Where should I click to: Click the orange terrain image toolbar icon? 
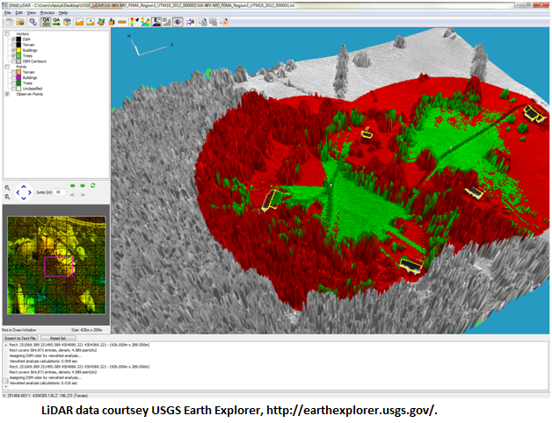click(79, 22)
